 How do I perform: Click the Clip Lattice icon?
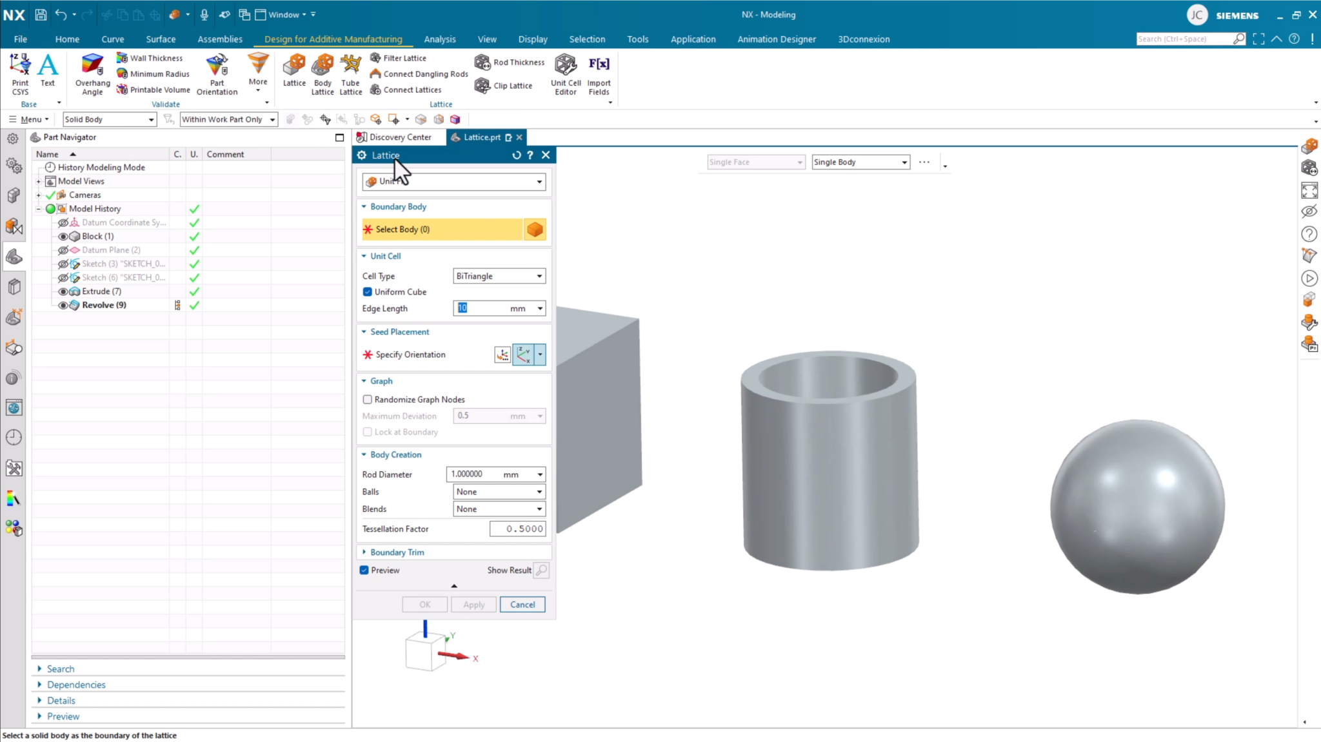point(482,86)
